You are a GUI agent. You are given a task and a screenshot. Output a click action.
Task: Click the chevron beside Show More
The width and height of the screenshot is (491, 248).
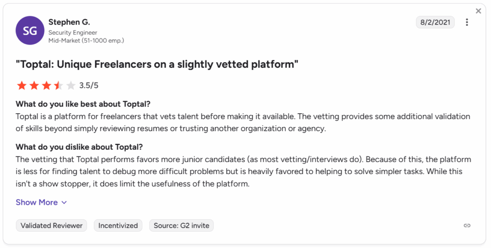click(64, 202)
